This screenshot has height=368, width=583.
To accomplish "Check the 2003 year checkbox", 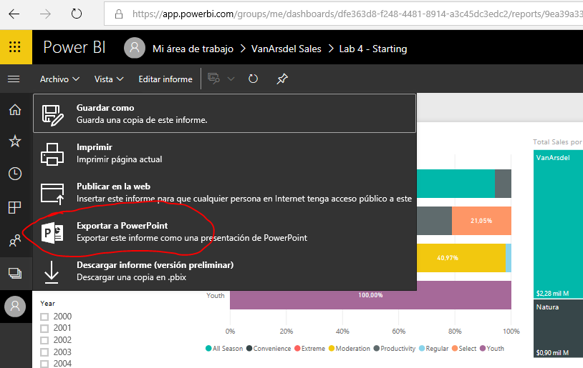I will [44, 352].
